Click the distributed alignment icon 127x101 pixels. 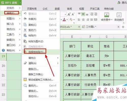click(x=96, y=20)
